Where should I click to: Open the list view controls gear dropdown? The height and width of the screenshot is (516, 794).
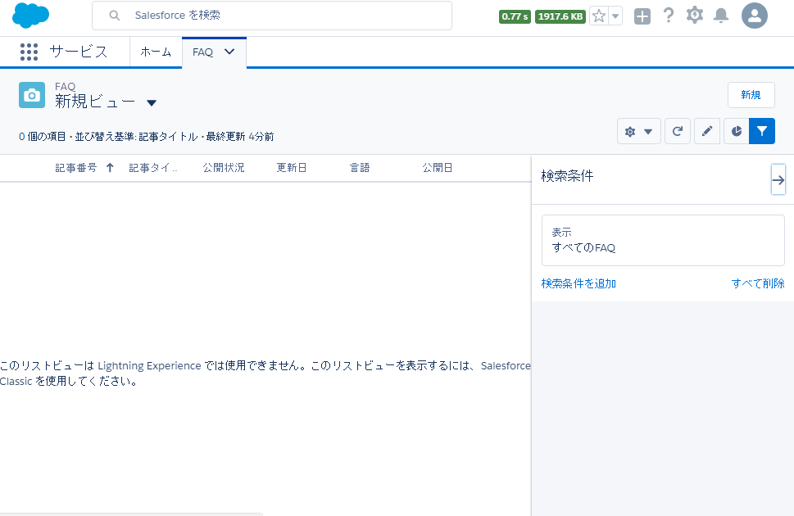(638, 131)
